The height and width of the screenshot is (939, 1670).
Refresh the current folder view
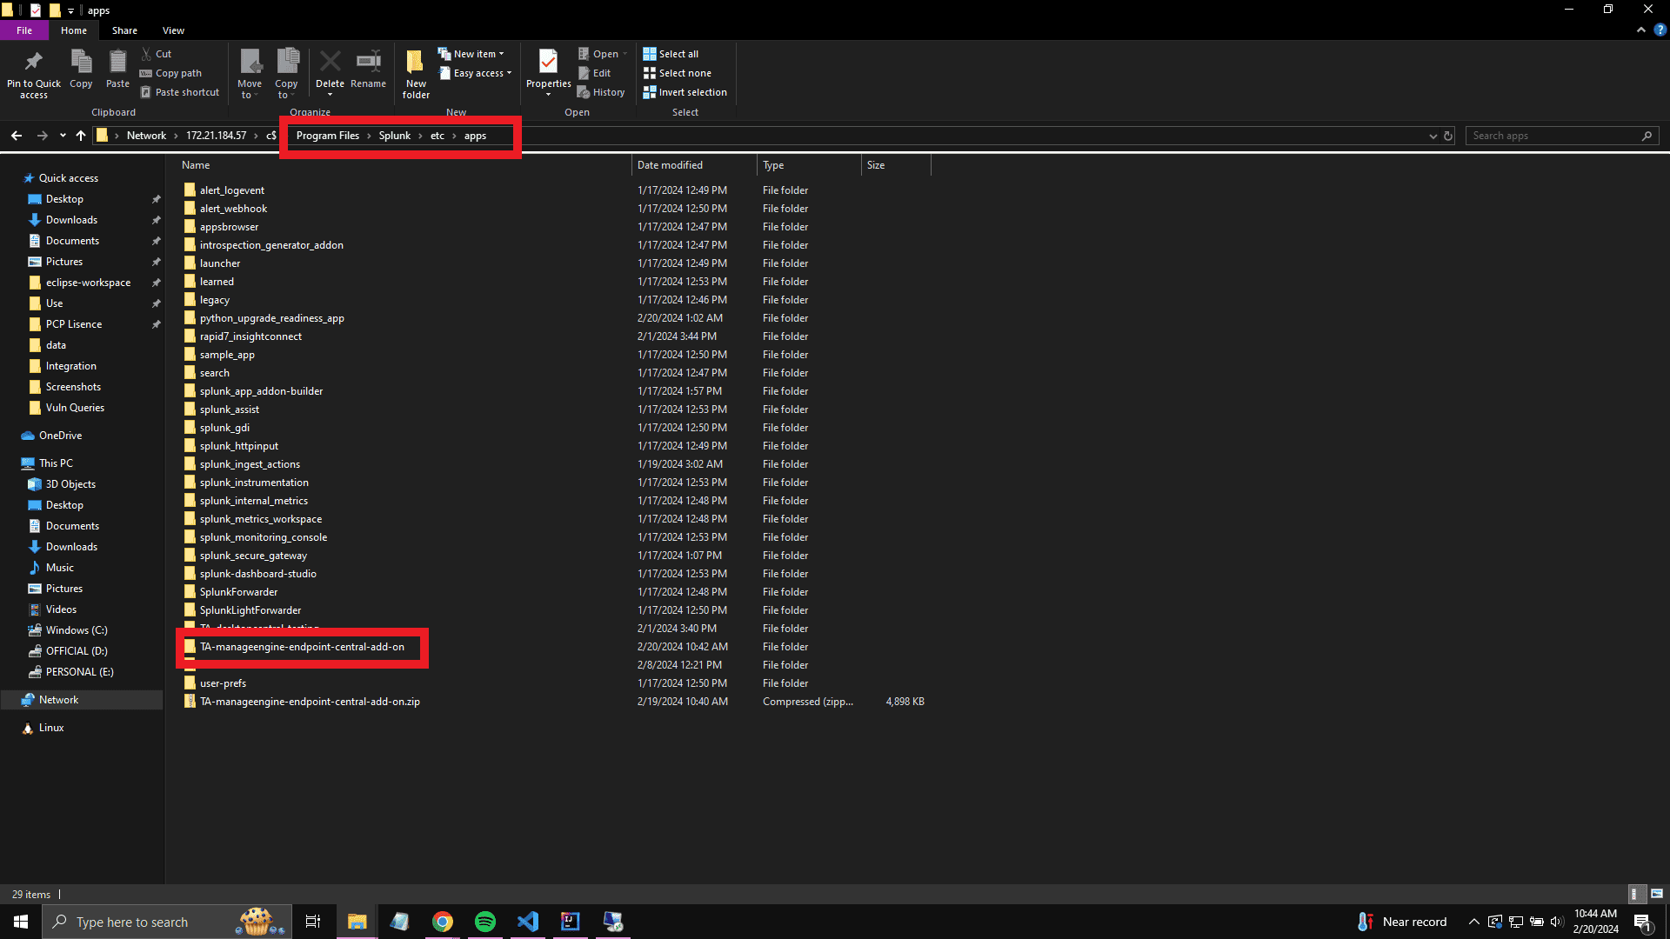(x=1448, y=136)
